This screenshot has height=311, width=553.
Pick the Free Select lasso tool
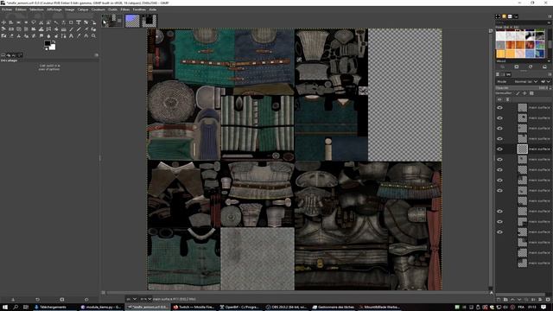[34, 22]
